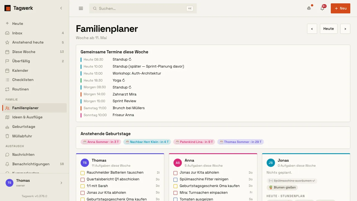Open Diese Woche in the sidebar
This screenshot has height=201, width=357.
click(34, 52)
